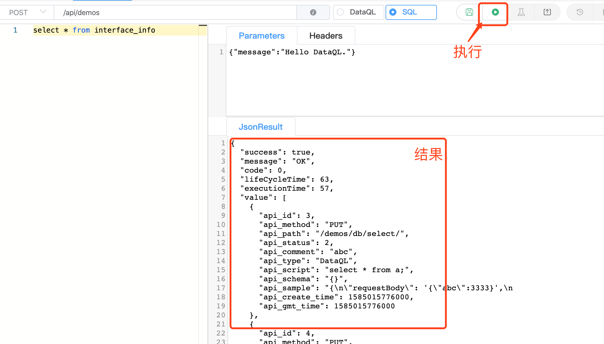Select the JsonResult tab
604x344 pixels.
point(261,126)
